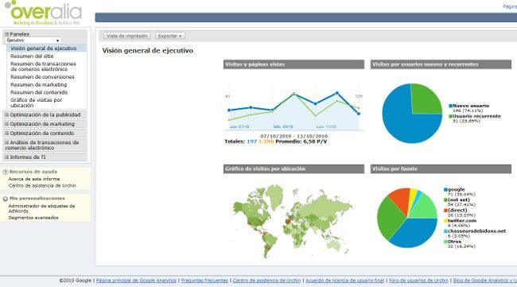Click the Usuario recurrente green legend swatch
Viewport: 517px width, 287px height.
[x=450, y=116]
